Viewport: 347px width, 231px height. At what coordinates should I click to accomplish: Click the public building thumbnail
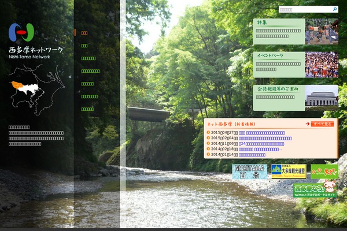[322, 98]
